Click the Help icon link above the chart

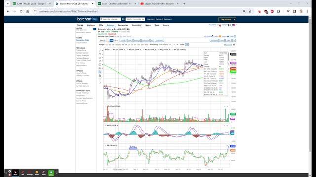[x=233, y=36]
